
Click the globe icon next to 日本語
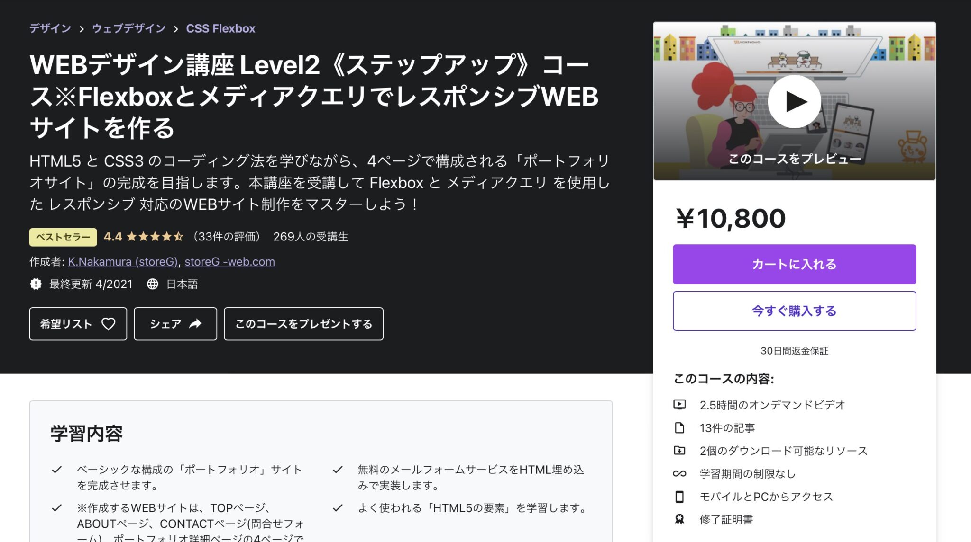[x=152, y=284]
